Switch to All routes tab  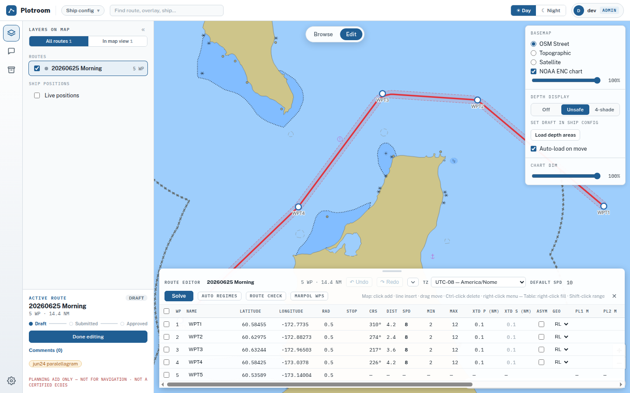click(59, 41)
